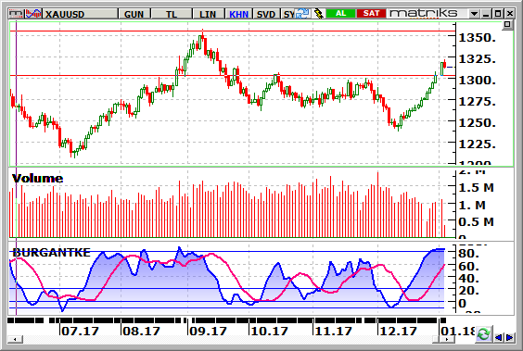
Task: Click the small square icon at price panel corner
Action: (x=507, y=25)
